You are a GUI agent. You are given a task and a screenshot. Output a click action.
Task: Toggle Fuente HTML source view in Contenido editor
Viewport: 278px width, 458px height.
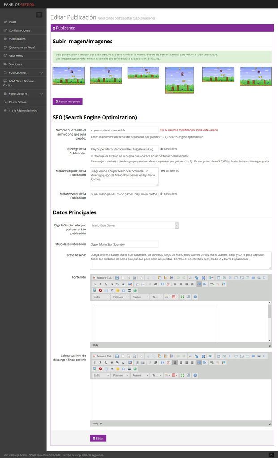point(103,278)
